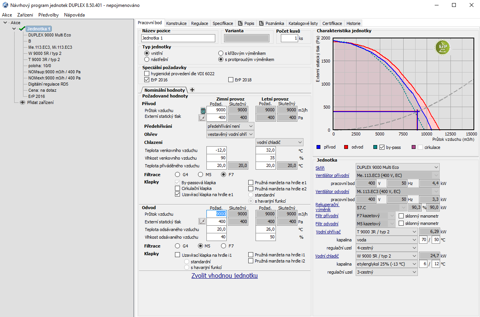
Task: Open the Historie tab
Action: tap(353, 23)
